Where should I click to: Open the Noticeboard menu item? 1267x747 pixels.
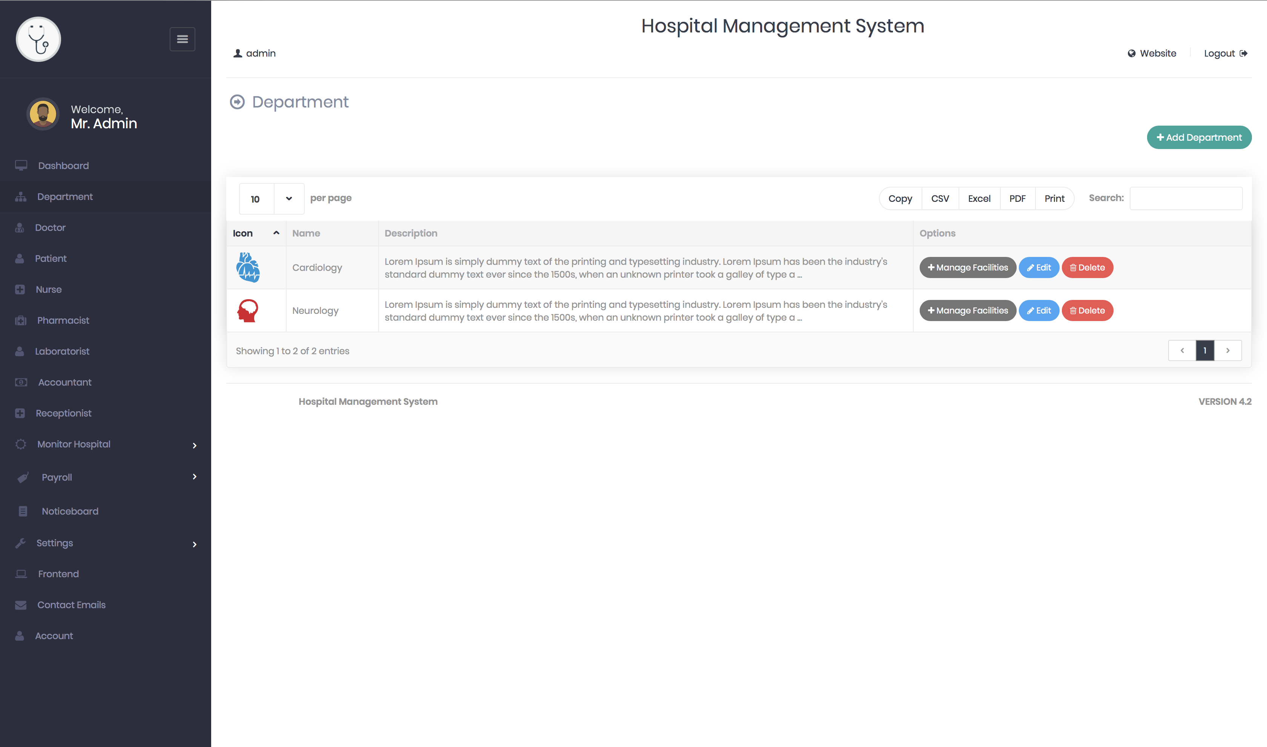point(106,512)
